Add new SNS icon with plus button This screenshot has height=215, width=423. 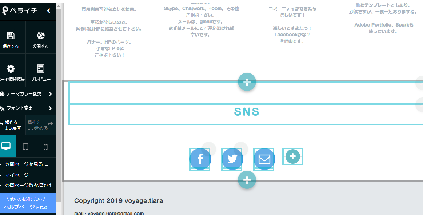click(x=293, y=156)
